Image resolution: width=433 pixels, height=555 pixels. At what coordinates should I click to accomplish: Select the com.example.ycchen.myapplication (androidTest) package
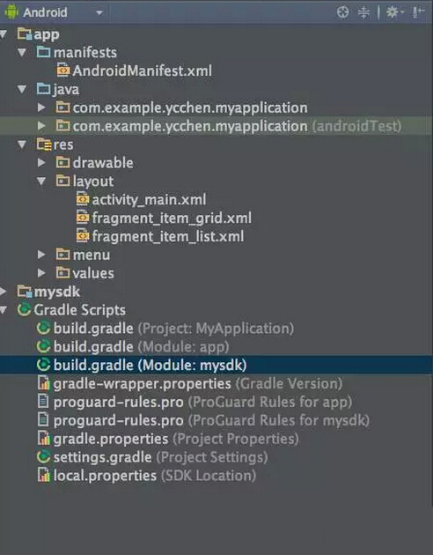click(216, 126)
